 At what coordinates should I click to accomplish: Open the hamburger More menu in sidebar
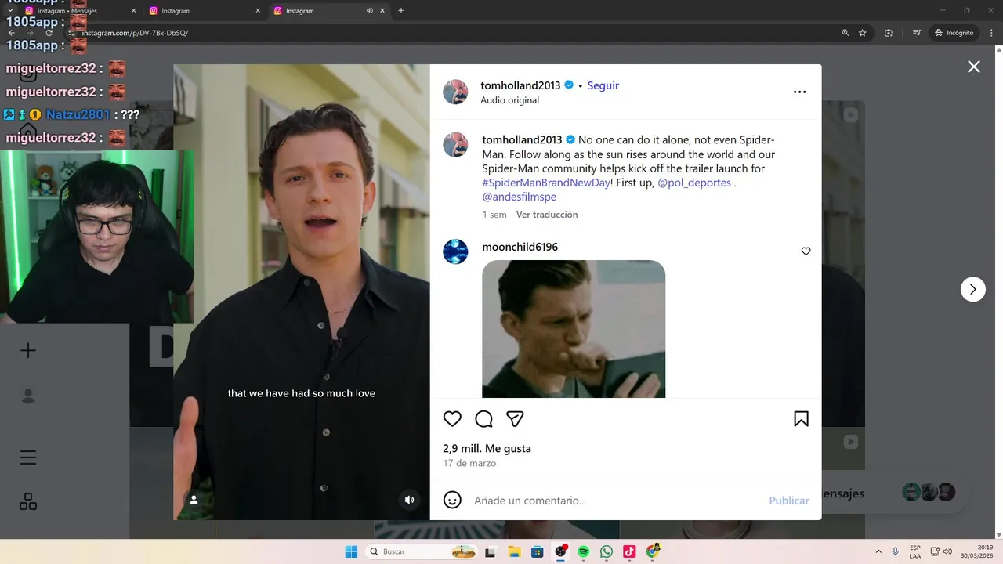click(28, 457)
